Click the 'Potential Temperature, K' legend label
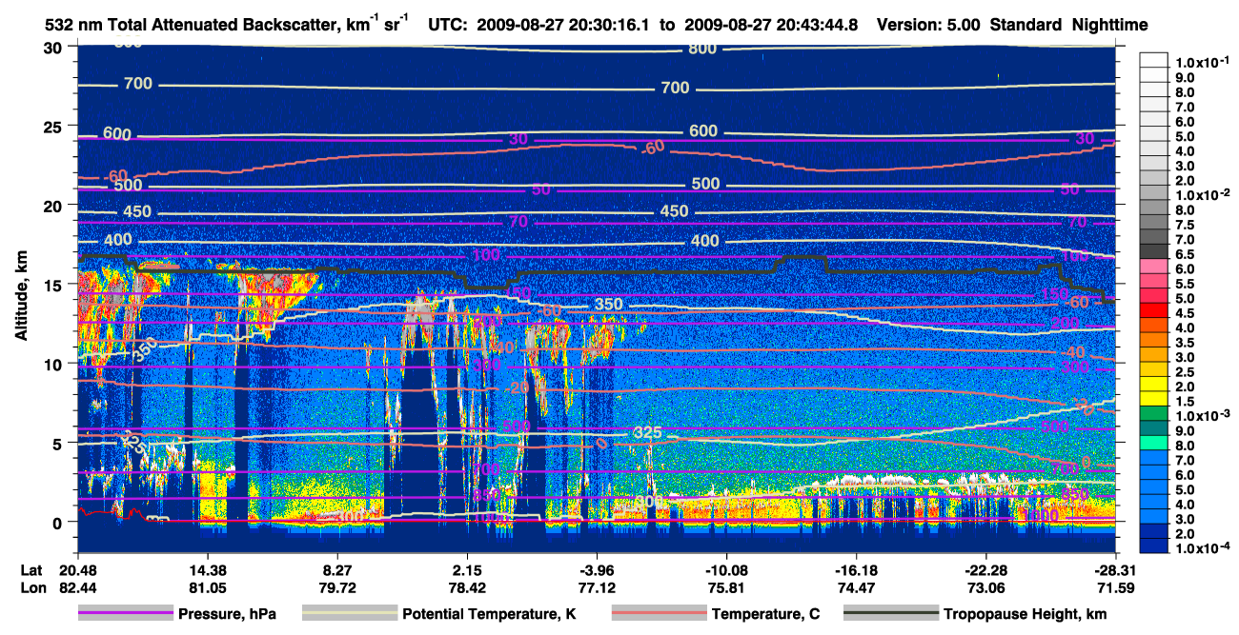Image resolution: width=1239 pixels, height=635 pixels. pyautogui.click(x=489, y=614)
